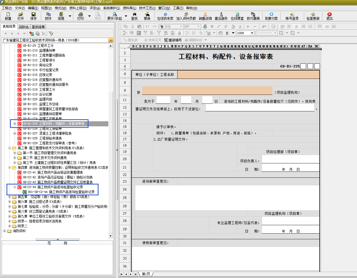This screenshot has width=357, height=278.
Task: Open the 技术工艺(Z) menu
Action: (x=147, y=8)
